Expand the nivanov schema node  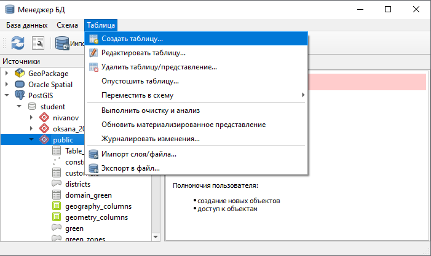coord(31,117)
